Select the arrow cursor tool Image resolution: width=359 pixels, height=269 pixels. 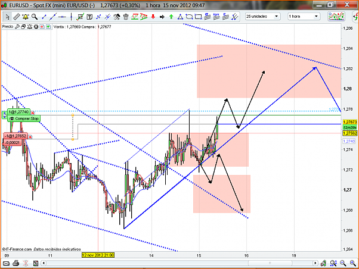tap(7, 17)
